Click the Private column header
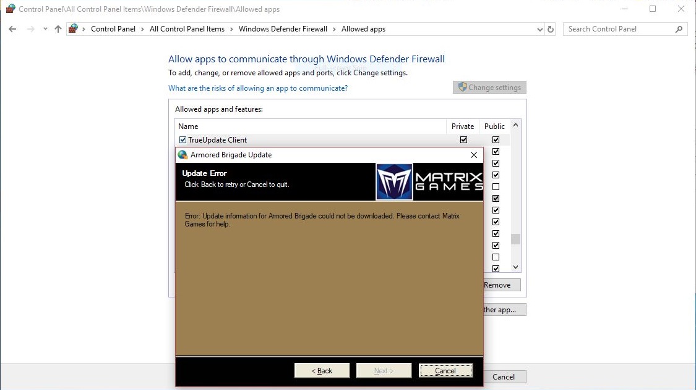This screenshot has height=390, width=696. pos(463,126)
